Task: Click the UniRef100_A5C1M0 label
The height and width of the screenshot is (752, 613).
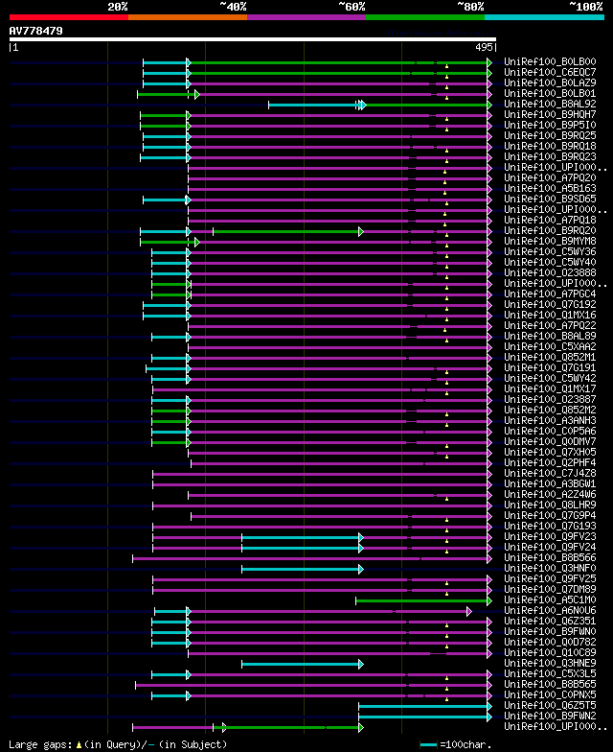Action: pos(550,600)
